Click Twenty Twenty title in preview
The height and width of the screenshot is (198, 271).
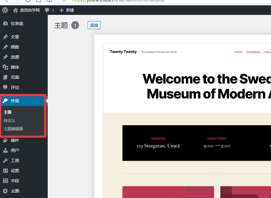123,52
